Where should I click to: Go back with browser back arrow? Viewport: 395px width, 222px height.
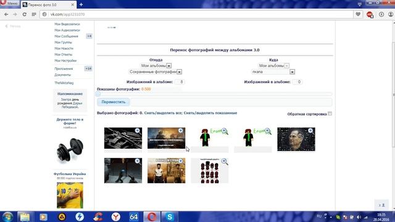tap(6, 14)
